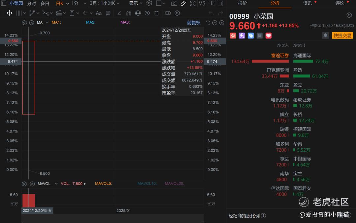Choose the arrow annotation tool
Screen dimensions: 356x223
[x=85, y=13]
